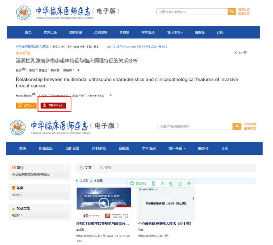The image size is (273, 245).
Task: Play the 中心静脉输液港植入技术 video
Action: (x=166, y=203)
